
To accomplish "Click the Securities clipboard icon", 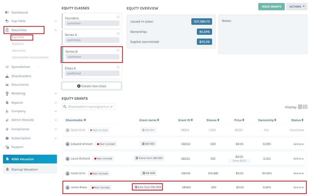I will pos(7,30).
